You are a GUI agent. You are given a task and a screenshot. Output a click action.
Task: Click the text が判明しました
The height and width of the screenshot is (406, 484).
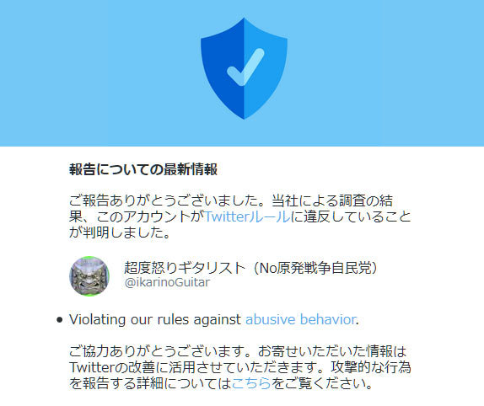click(120, 232)
